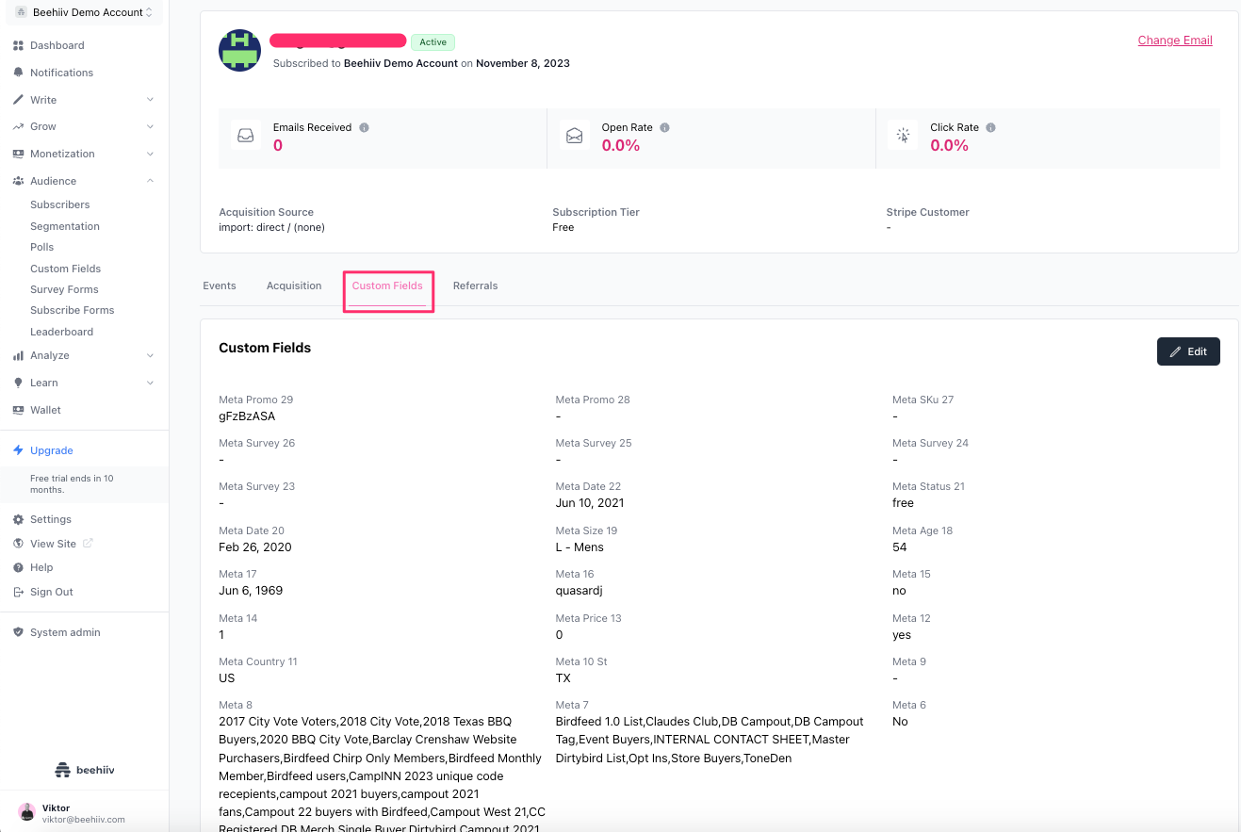1241x832 pixels.
Task: Open the Settings gear icon
Action: tap(21, 519)
